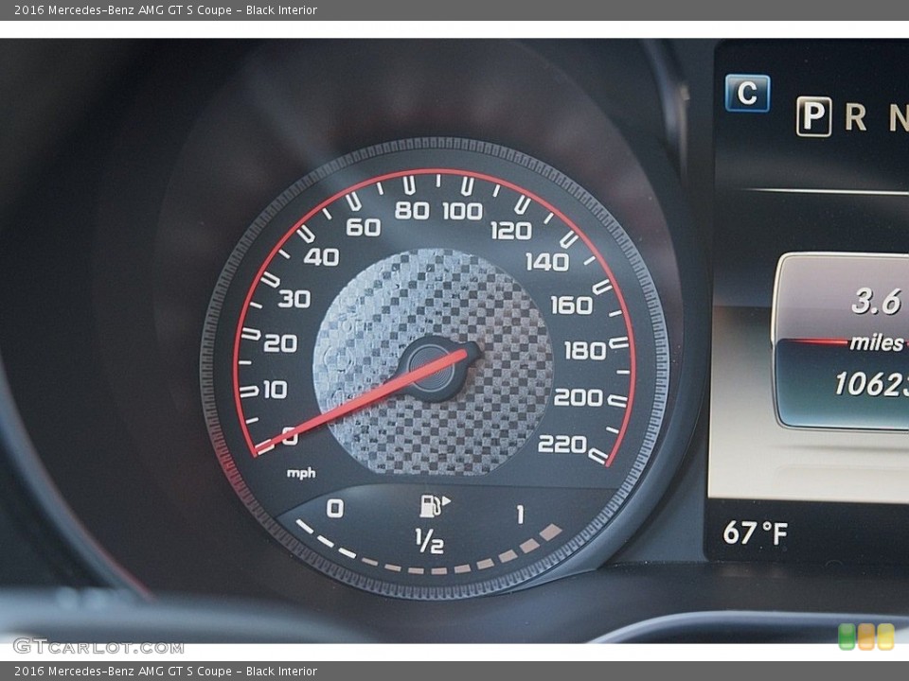Screen dimensions: 909x681
Task: Click the orange square logo icon
Action: (866, 637)
